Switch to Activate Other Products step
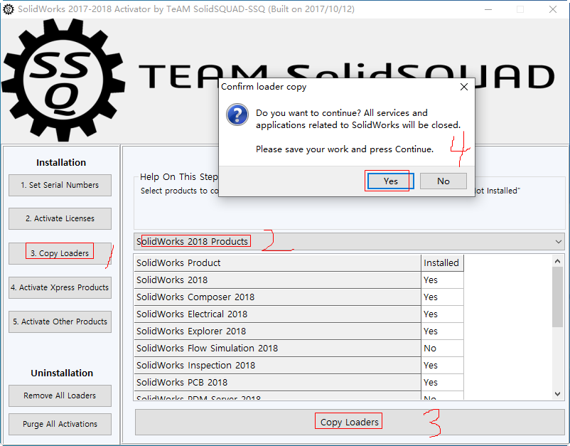This screenshot has width=570, height=446. click(x=60, y=322)
